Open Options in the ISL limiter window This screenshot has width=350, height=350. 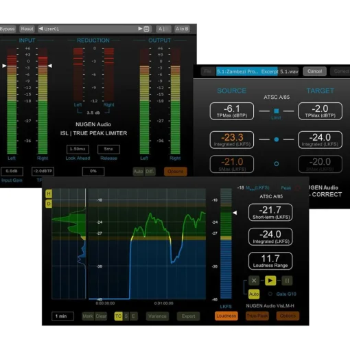[x=176, y=172]
